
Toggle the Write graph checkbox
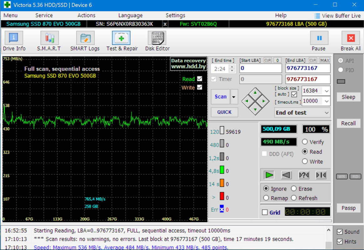tap(200, 87)
